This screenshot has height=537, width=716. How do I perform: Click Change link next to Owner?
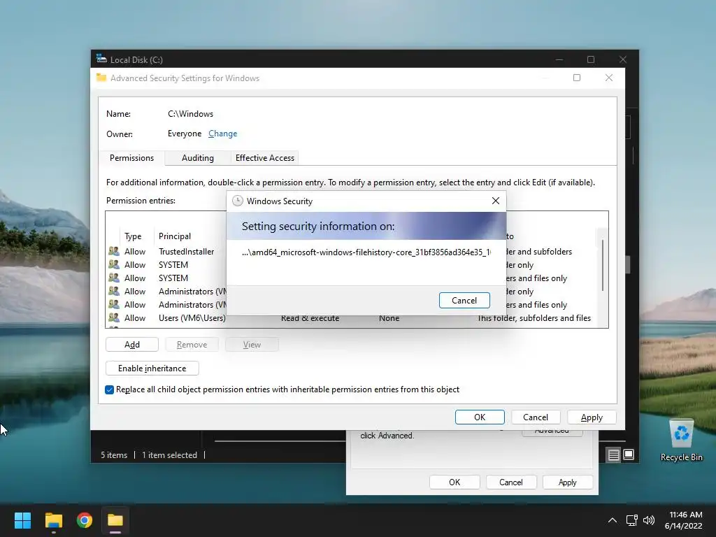[x=223, y=134]
